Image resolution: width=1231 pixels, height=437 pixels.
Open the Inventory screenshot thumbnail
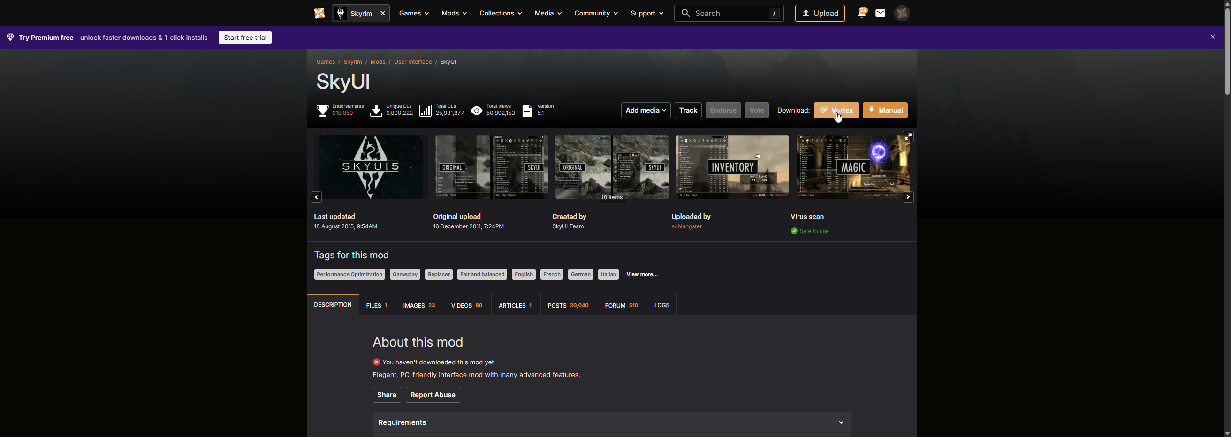pyautogui.click(x=732, y=167)
